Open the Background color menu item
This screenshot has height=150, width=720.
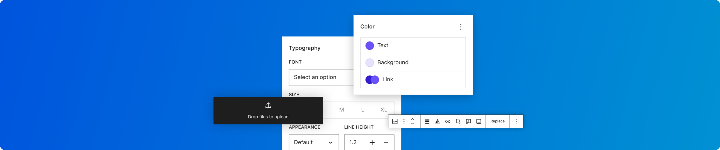(x=413, y=62)
